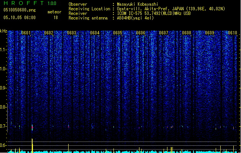Screen dimensions: 241x153
Task: Click the 0603 time marker
Action: 72,33
